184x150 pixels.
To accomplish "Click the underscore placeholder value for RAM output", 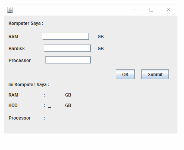I will pos(49,96).
